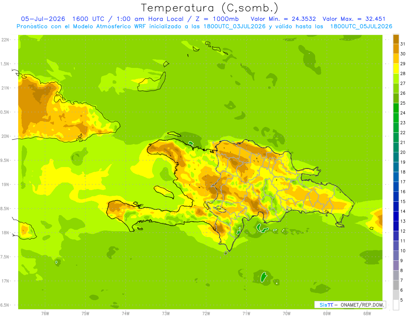Click the '74W' longitude axis label
The width and height of the screenshot is (412, 318).
click(126, 313)
